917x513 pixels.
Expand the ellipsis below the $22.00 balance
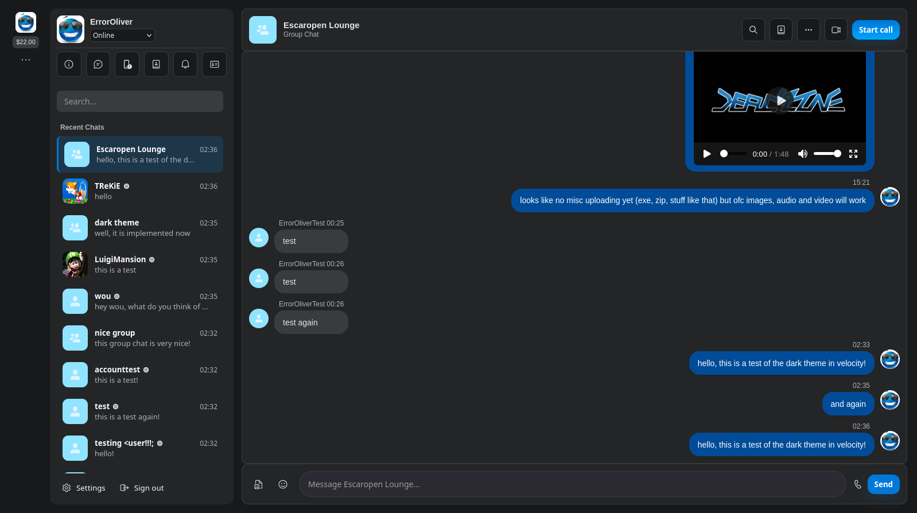pyautogui.click(x=26, y=60)
